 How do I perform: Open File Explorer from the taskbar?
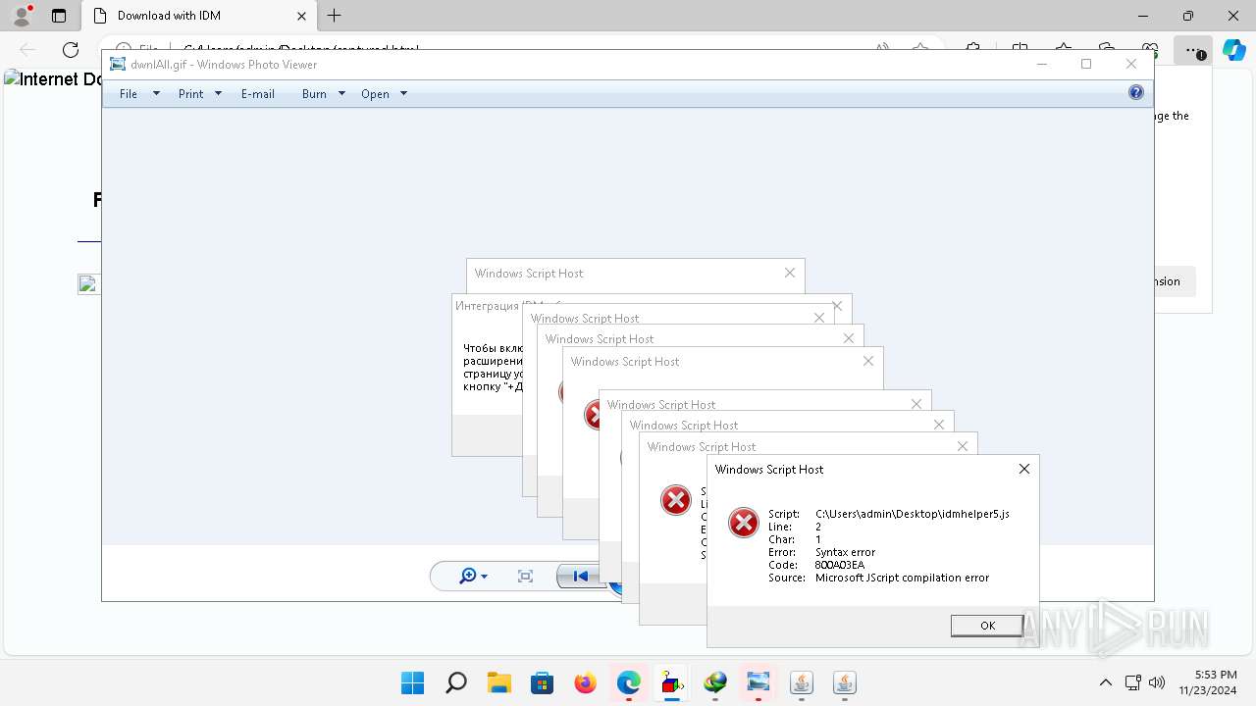pos(499,682)
